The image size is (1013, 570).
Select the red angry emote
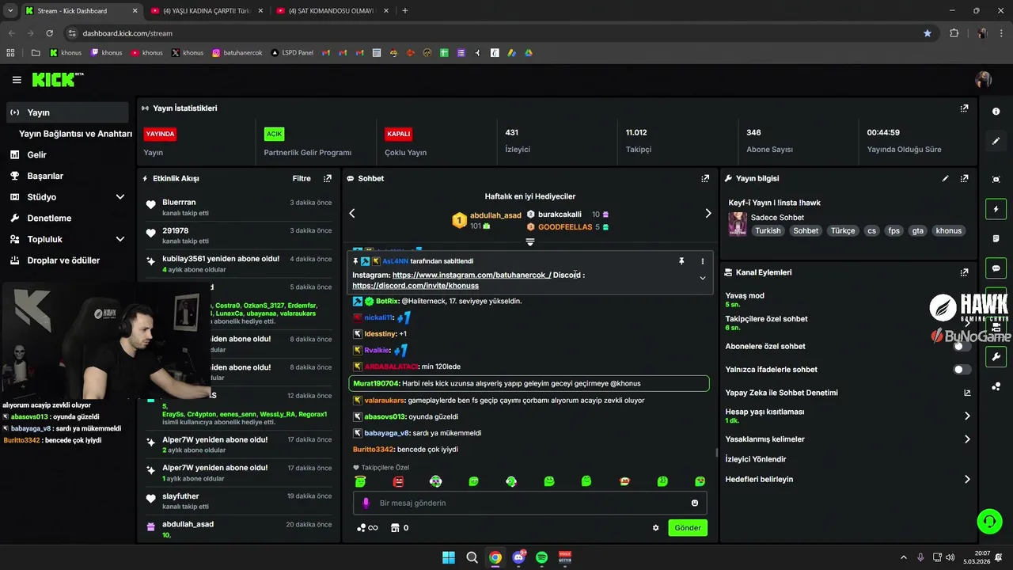(398, 481)
